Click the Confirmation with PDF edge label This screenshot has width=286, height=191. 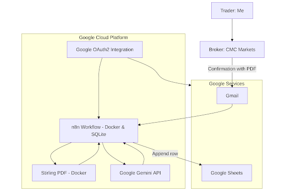click(232, 69)
